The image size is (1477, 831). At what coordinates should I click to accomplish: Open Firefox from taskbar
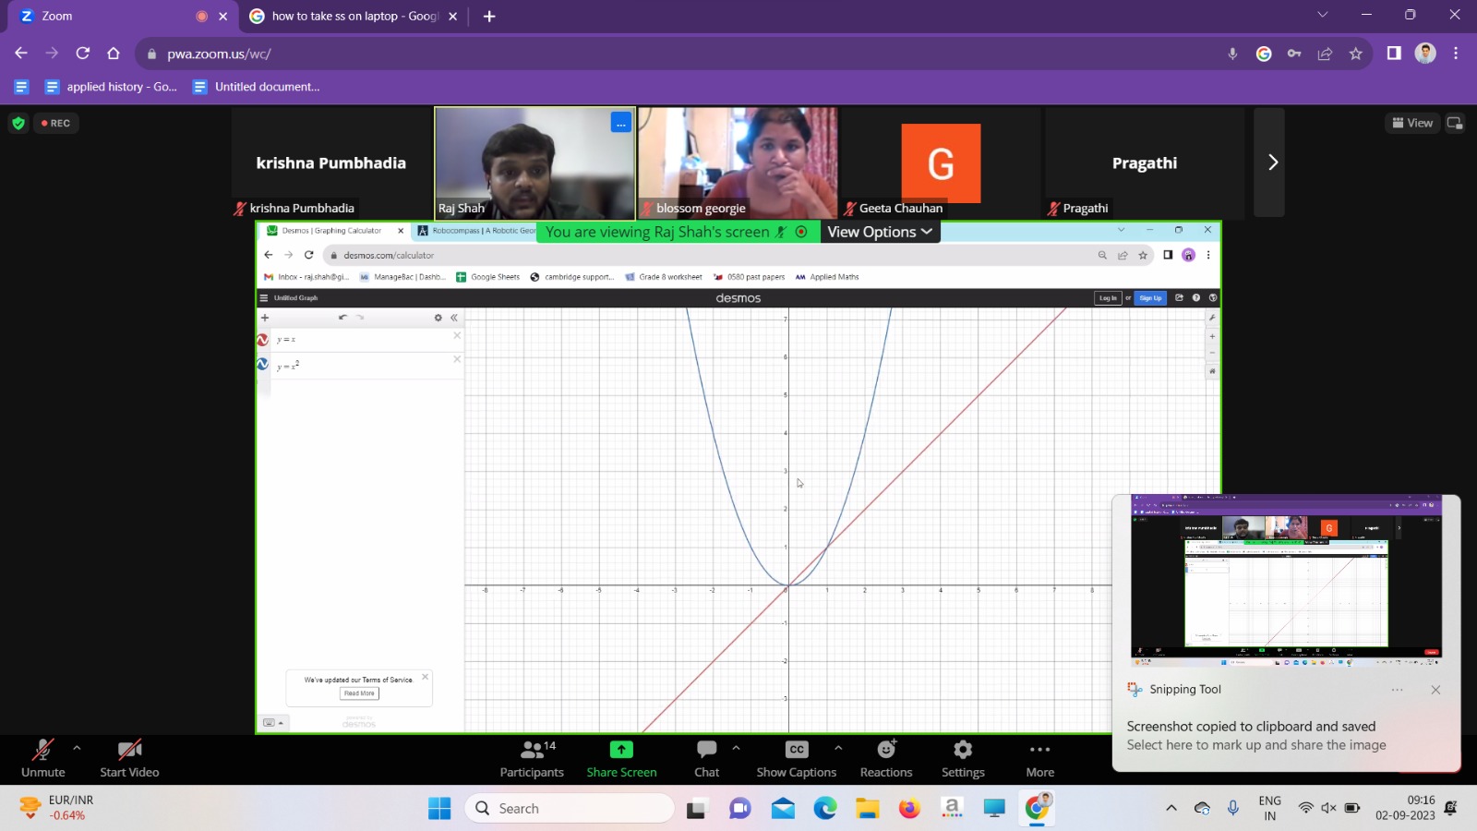[x=909, y=809]
